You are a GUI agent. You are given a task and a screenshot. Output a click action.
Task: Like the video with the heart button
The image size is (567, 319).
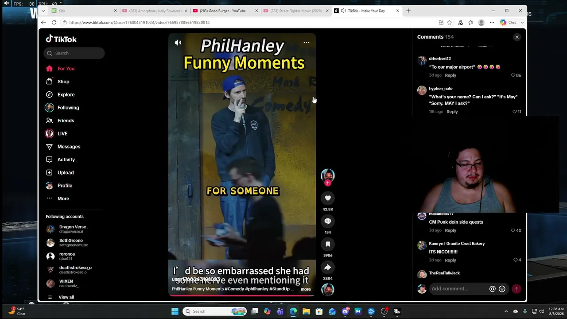point(328,198)
